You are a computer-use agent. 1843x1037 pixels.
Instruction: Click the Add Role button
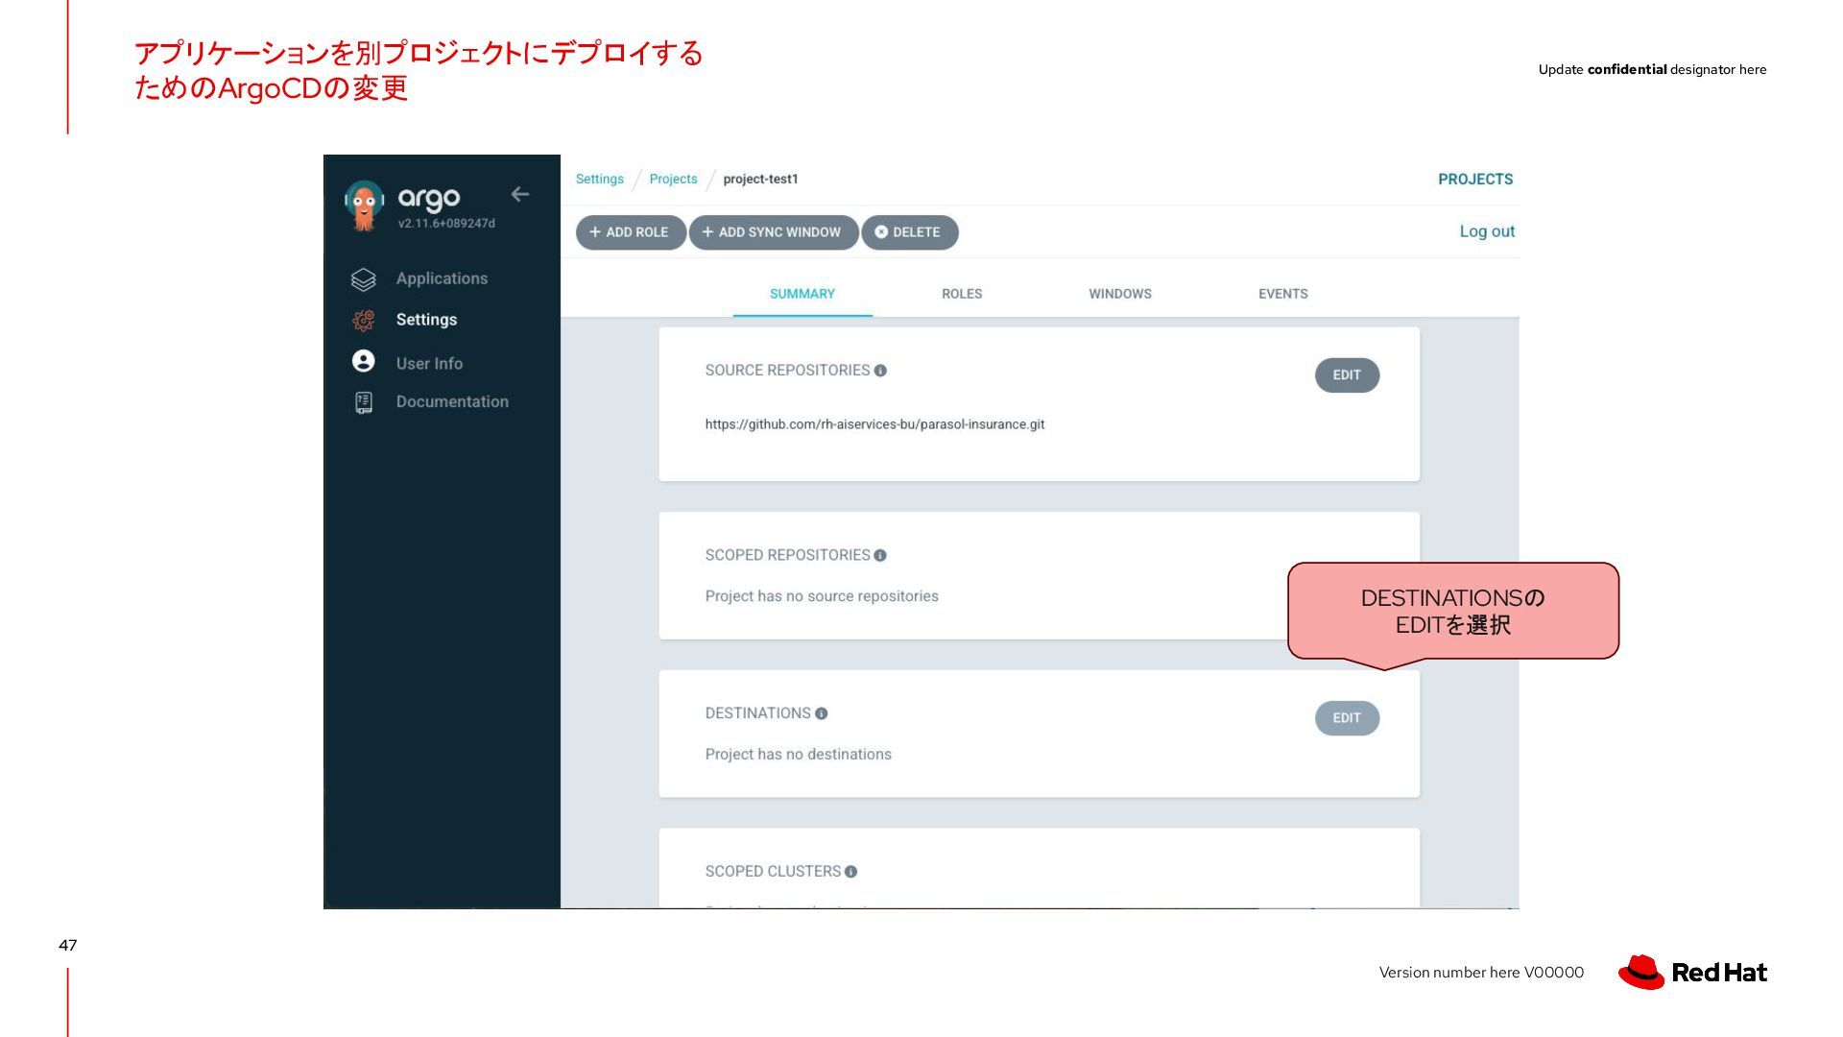(x=631, y=232)
